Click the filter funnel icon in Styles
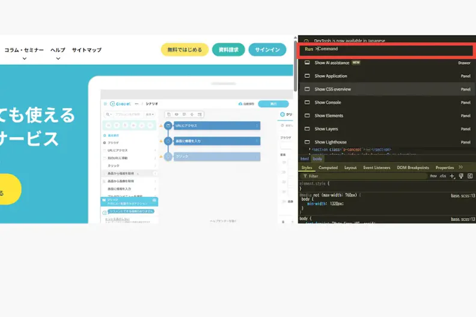 click(x=305, y=176)
